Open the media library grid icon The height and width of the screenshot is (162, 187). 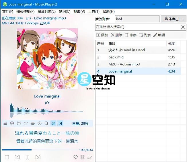82,157
